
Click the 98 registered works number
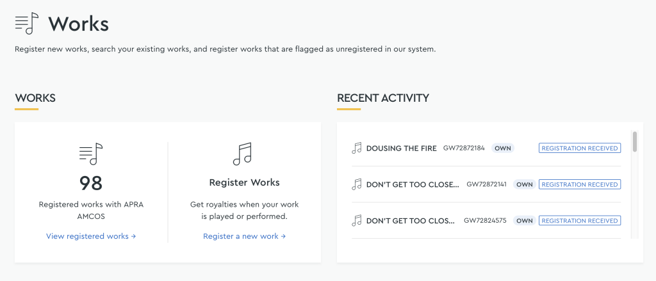pos(91,183)
